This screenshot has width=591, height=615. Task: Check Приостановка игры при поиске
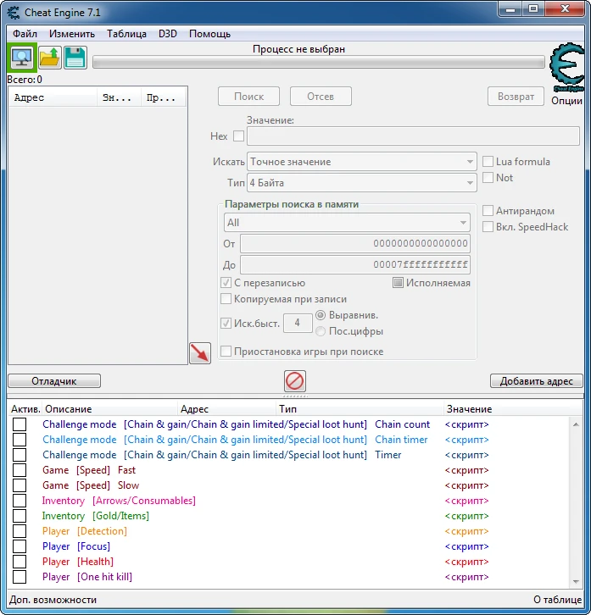226,351
